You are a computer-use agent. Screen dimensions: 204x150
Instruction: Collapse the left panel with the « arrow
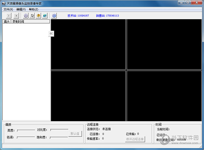(51, 34)
